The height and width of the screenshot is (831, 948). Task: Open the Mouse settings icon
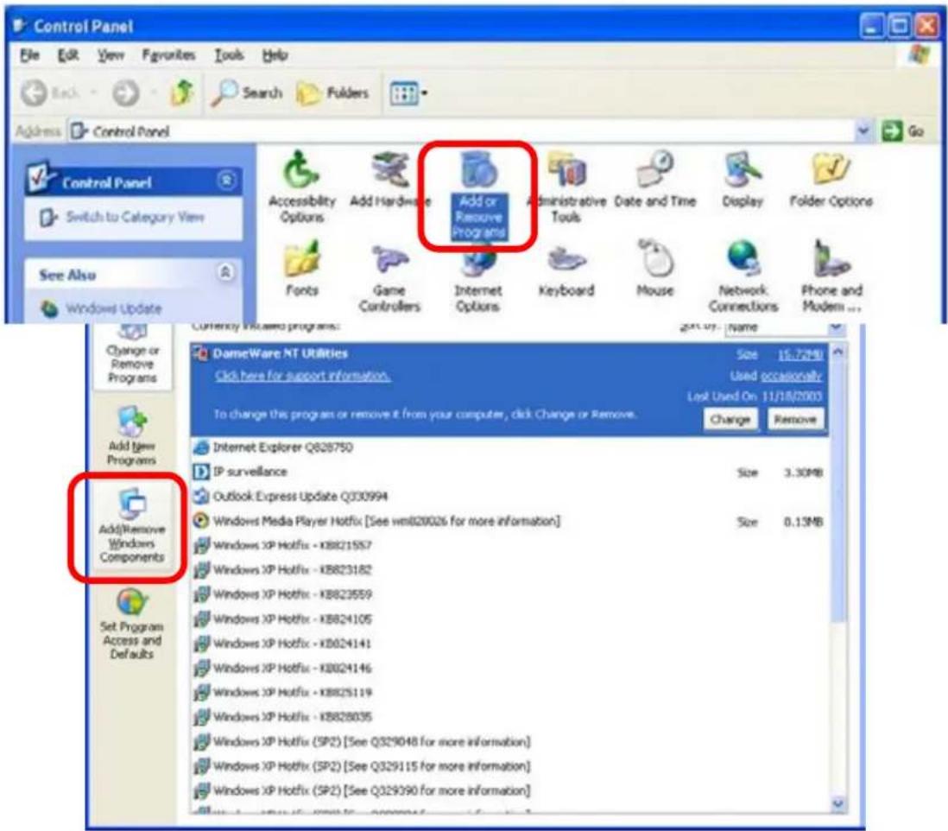pos(654,269)
